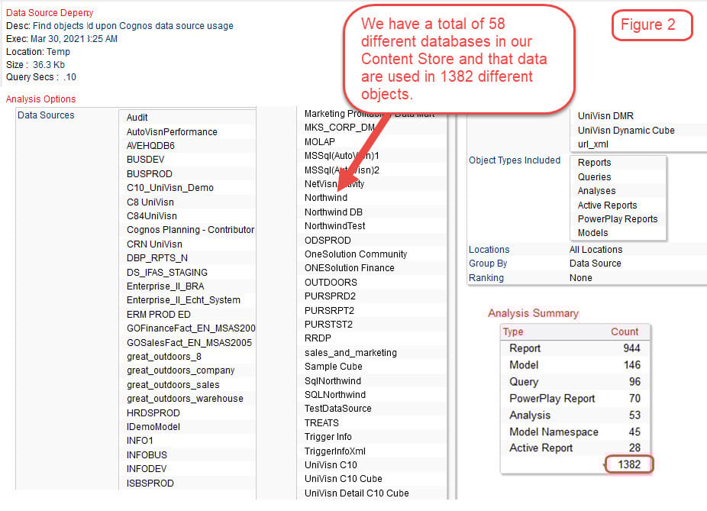Click the AVEHQDB6 data source entry
The width and height of the screenshot is (707, 511).
pyautogui.click(x=150, y=146)
